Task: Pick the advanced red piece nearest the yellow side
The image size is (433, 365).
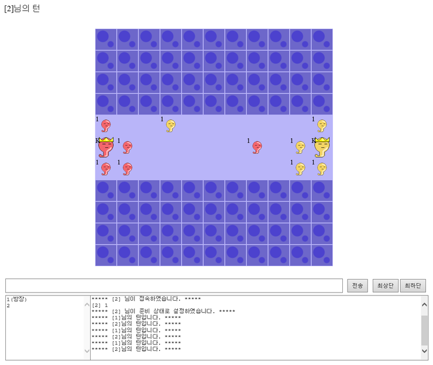Action: [x=257, y=147]
